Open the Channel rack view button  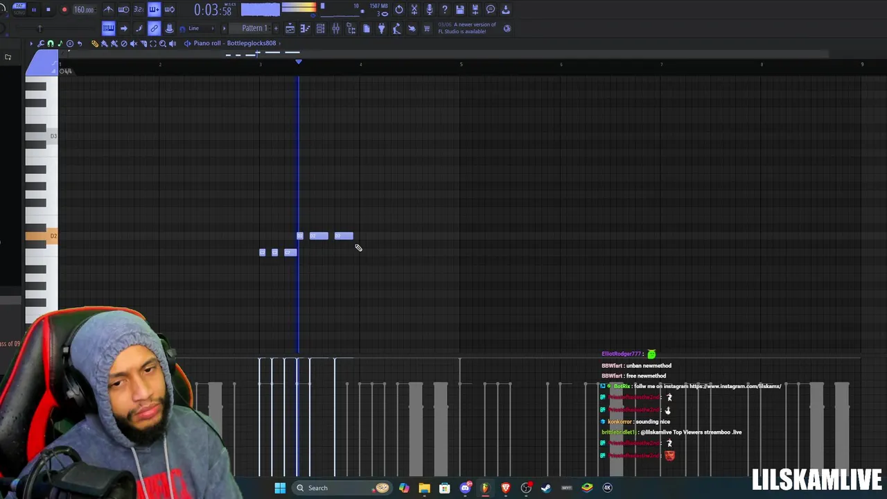[x=320, y=28]
